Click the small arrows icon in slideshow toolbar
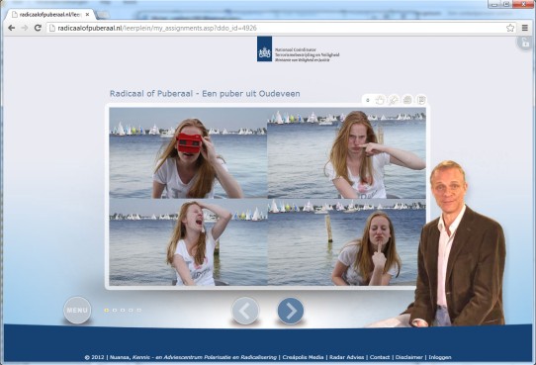 point(368,100)
